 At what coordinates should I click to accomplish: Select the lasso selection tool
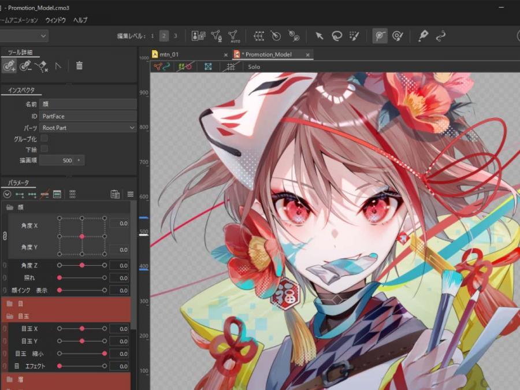[336, 36]
